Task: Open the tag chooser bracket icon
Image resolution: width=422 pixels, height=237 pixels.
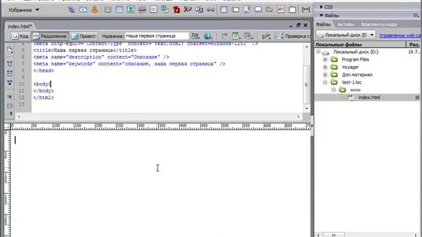Action: click(306, 10)
